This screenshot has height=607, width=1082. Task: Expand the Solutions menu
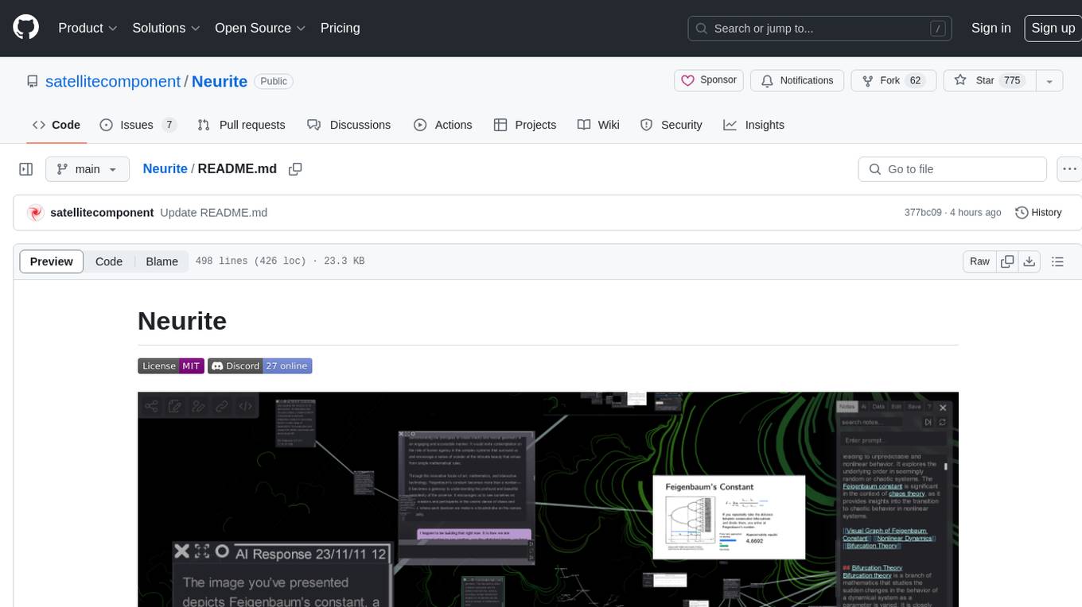pos(165,28)
